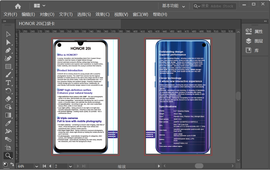Go to the last artboard
This screenshot has height=170, width=270.
(x=84, y=166)
